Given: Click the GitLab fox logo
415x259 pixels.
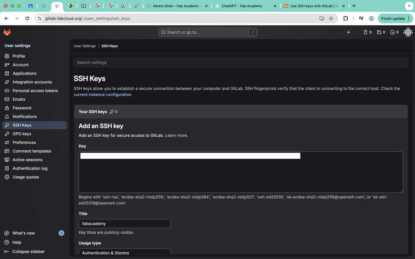Looking at the screenshot, I should 7,32.
